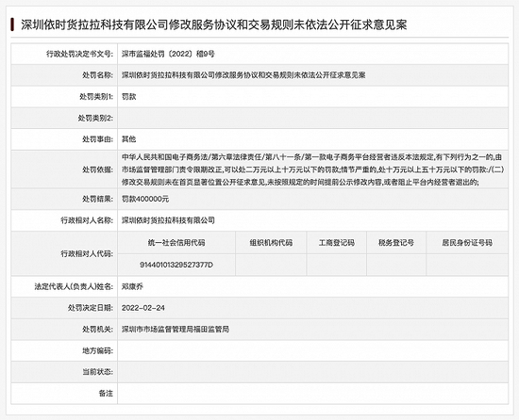The width and height of the screenshot is (519, 420).
Task: Click authority 深圳市市场监督管理局福田监管局
Action: [x=176, y=330]
